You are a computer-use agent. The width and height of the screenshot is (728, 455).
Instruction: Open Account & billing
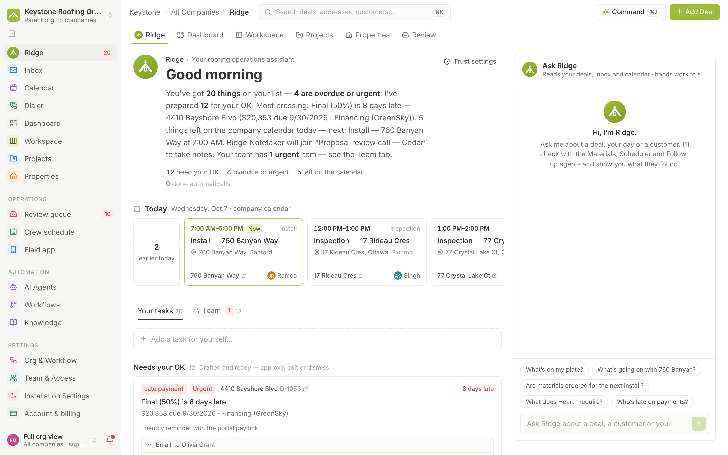click(60, 414)
